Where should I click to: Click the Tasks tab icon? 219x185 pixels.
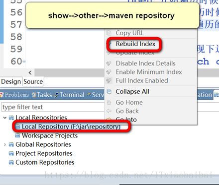(34, 95)
